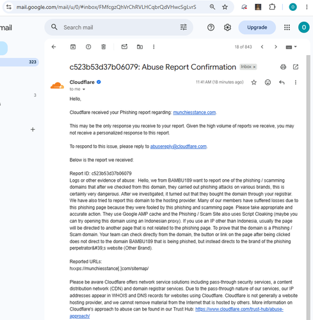The image size is (313, 320).
Task: Click the Report ID c523b53d37b06079 line
Action: [x=100, y=173]
